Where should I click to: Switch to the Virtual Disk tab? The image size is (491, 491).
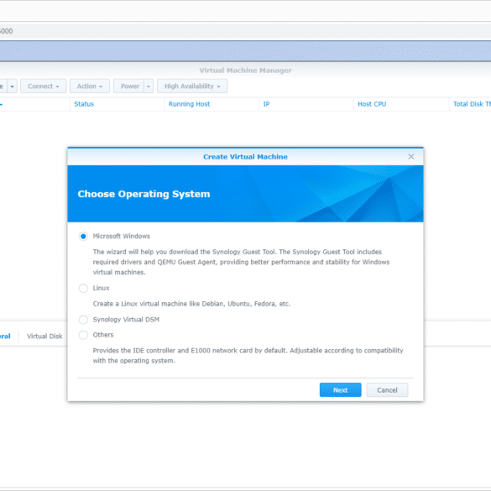44,337
